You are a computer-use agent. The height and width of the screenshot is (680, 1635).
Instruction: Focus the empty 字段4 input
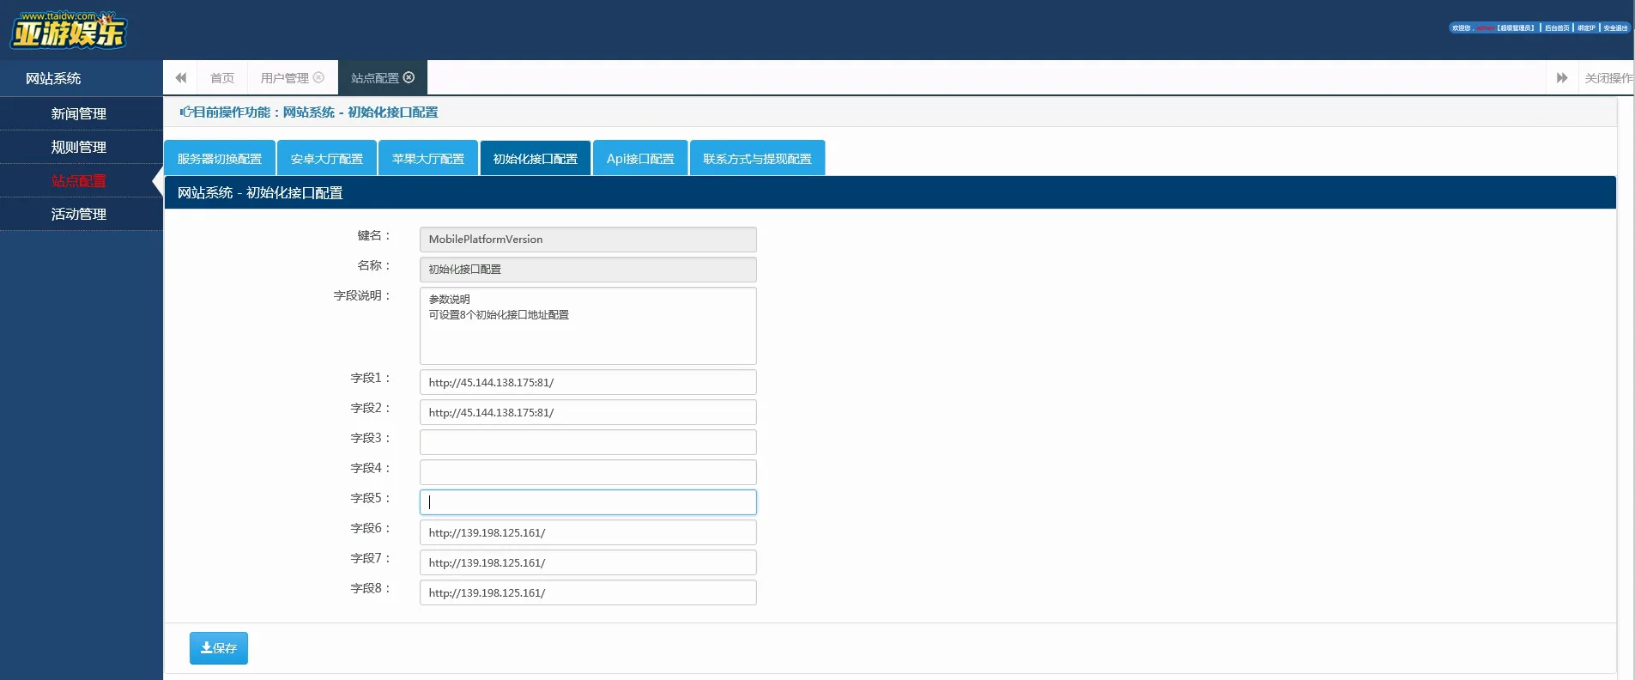point(588,472)
